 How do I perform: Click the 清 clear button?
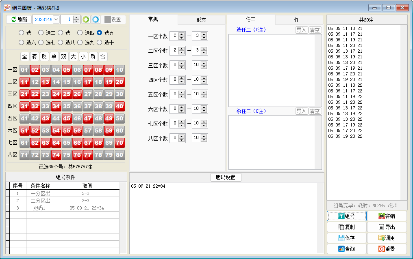tap(34, 56)
